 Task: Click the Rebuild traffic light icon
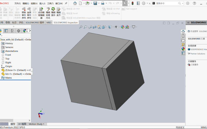[133, 3]
